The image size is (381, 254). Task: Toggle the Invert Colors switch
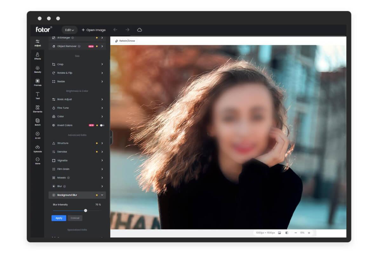coord(102,125)
